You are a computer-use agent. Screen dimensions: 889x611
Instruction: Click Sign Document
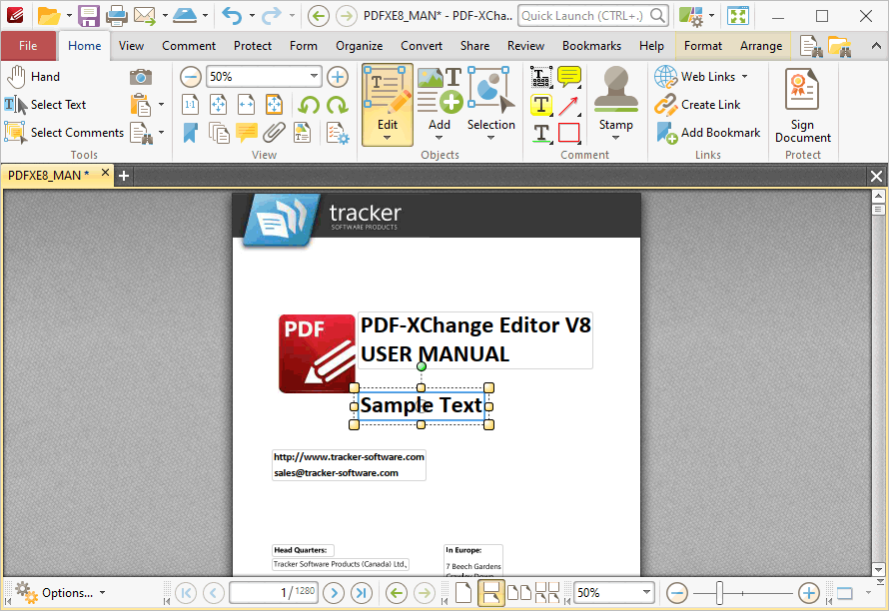pyautogui.click(x=802, y=106)
